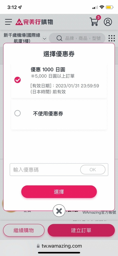Tap the 優惠 1000 日圓 coupon card

pos(59,81)
